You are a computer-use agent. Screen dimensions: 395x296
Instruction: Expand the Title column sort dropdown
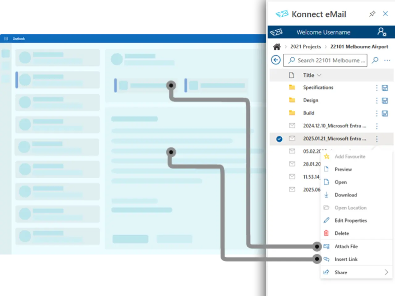tap(319, 75)
